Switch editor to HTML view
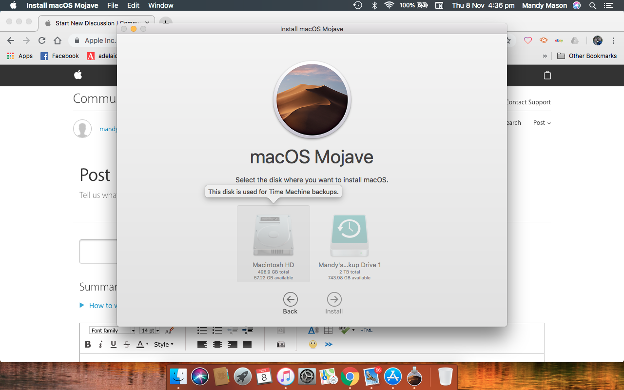Screen dimensions: 624x390 tap(367, 331)
